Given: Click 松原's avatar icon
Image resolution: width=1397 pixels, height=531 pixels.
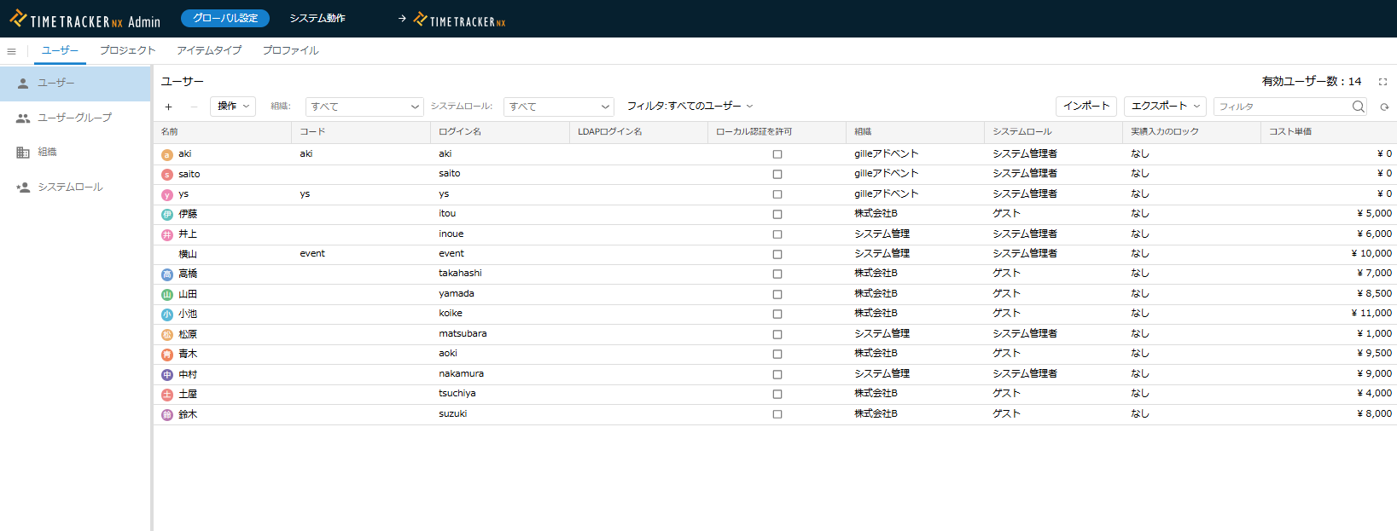Looking at the screenshot, I should [167, 335].
